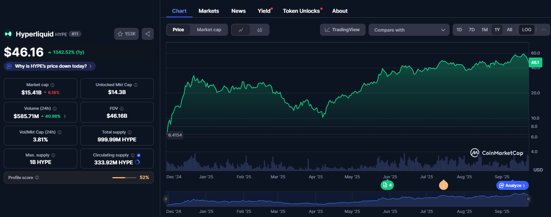This screenshot has height=217, width=551.
Task: Click Profile score info icon
Action: click(x=37, y=178)
